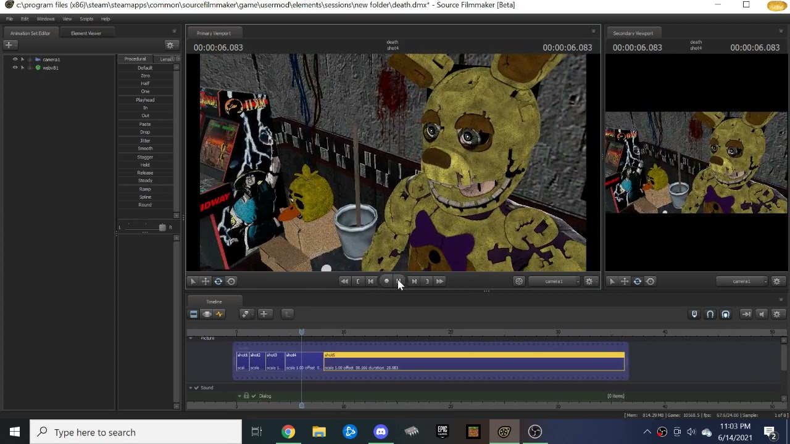Switch to the Element Viewer tab
The image size is (790, 444).
pos(86,33)
